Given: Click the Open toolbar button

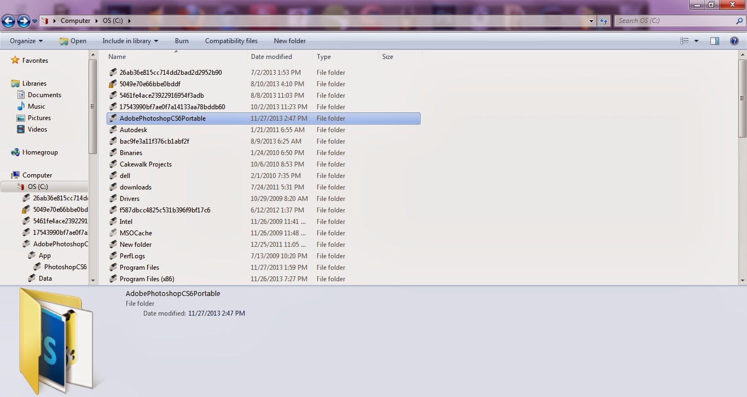Looking at the screenshot, I should (73, 41).
